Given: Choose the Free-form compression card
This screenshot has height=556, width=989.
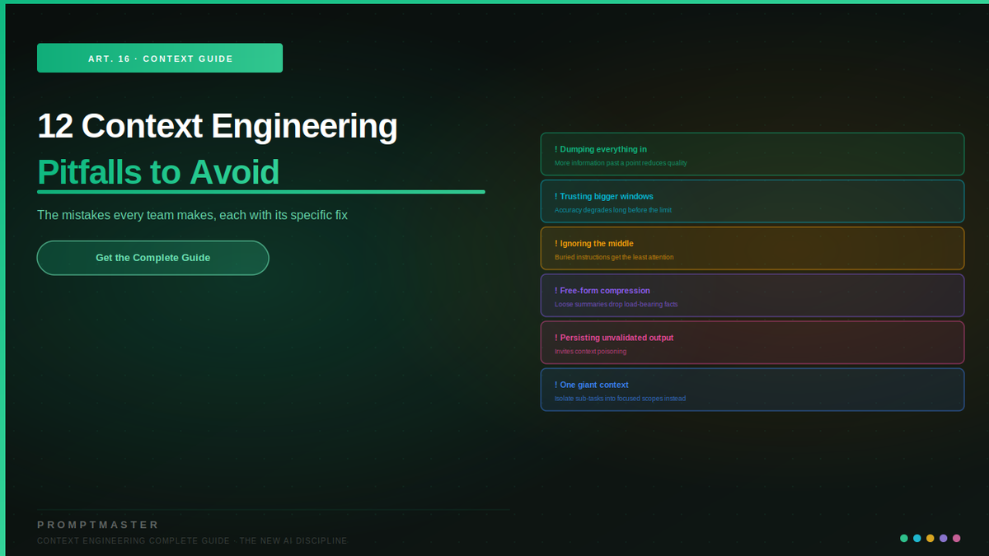Looking at the screenshot, I should point(752,295).
